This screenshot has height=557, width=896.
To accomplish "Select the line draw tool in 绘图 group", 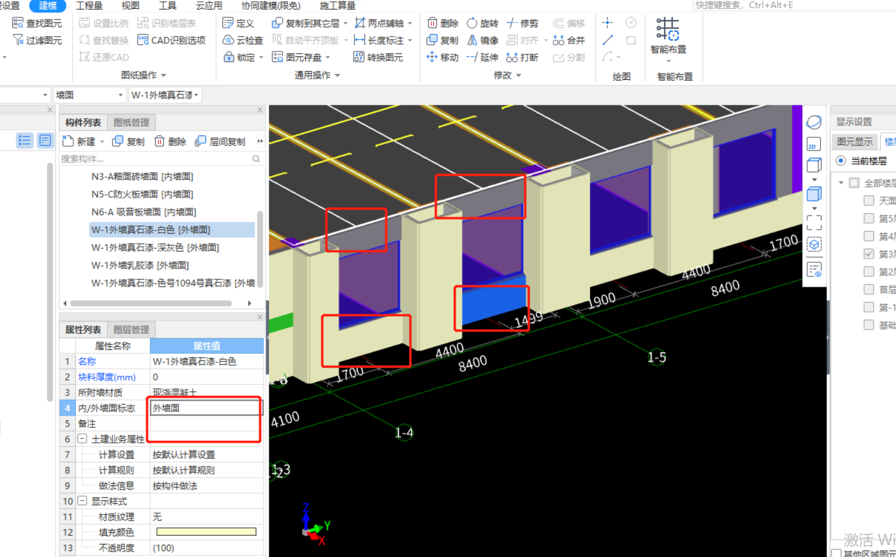I will tap(607, 40).
